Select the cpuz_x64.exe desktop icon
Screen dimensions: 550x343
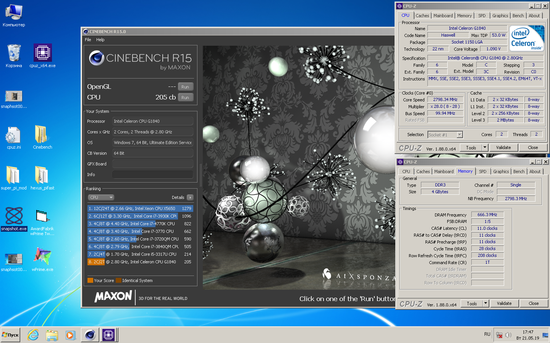(42, 56)
